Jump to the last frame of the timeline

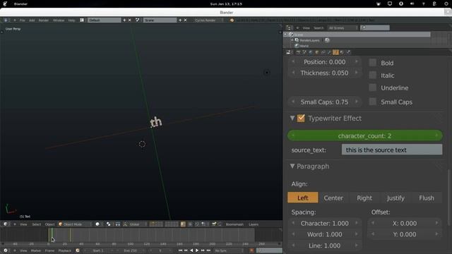coord(208,250)
